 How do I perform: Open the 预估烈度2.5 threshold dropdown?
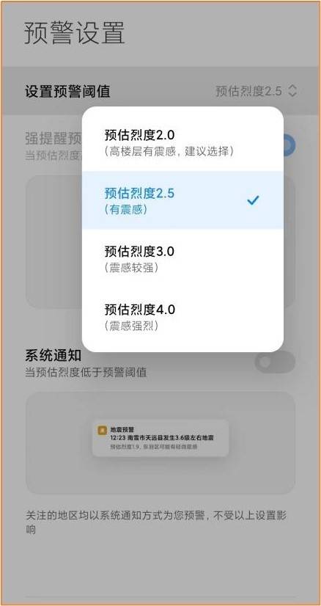coord(256,91)
